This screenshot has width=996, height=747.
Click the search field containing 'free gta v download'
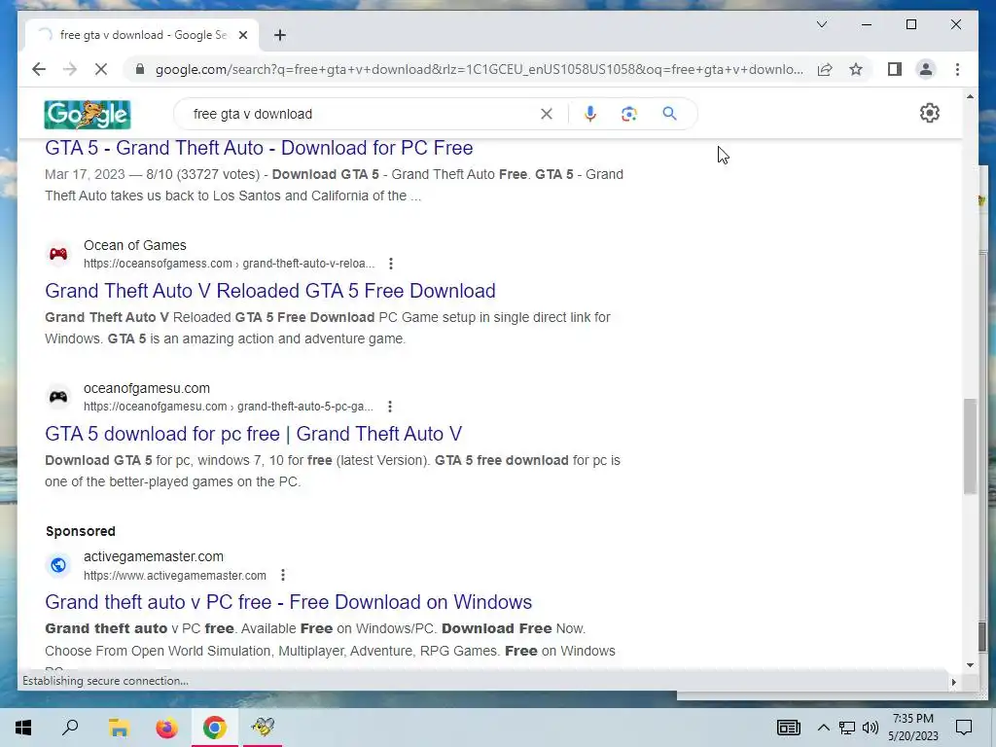click(x=362, y=114)
